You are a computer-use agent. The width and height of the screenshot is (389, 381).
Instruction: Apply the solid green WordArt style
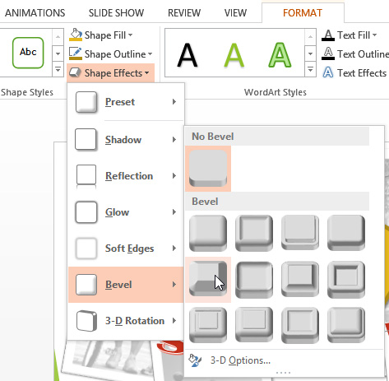234,55
